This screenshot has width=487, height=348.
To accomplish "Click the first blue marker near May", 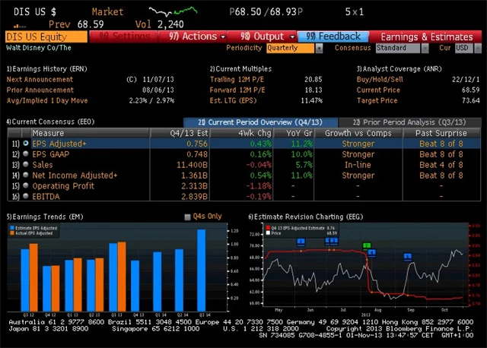I will (301, 242).
